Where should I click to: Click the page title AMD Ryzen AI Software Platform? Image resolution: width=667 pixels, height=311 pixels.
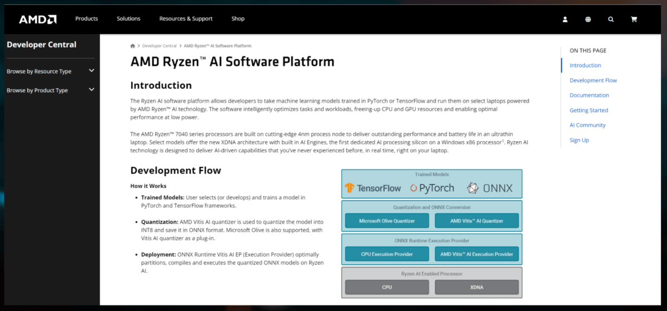click(232, 61)
